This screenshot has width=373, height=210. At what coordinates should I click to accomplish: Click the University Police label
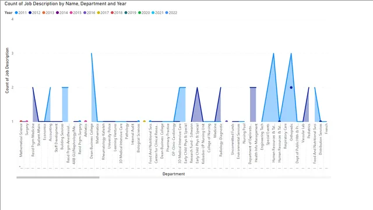coord(109,136)
